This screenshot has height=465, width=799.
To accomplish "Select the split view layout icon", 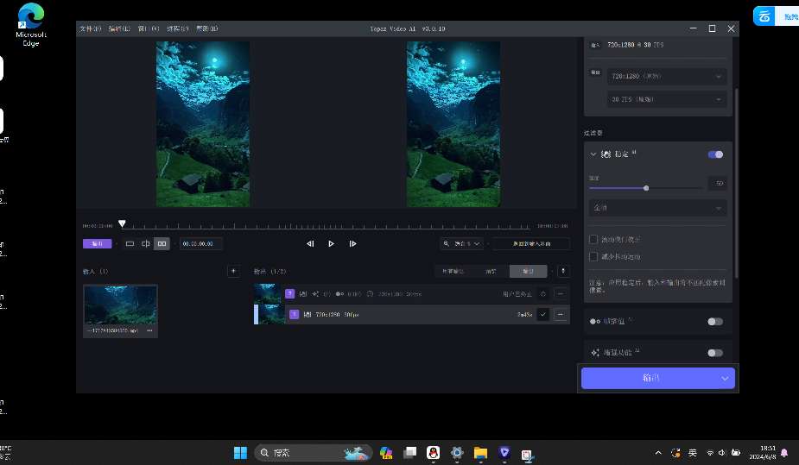I will tap(145, 244).
